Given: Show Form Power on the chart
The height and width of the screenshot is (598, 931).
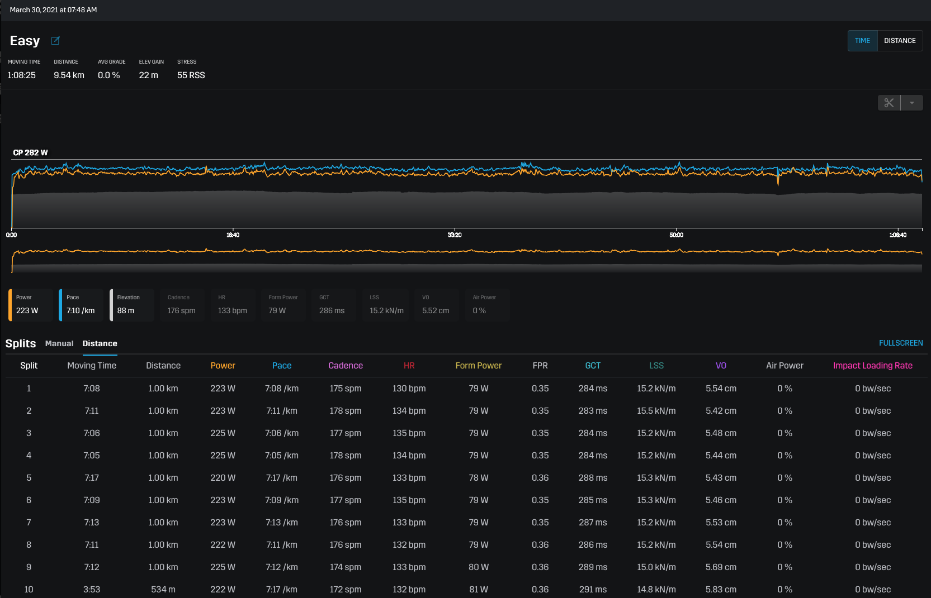Looking at the screenshot, I should point(283,305).
